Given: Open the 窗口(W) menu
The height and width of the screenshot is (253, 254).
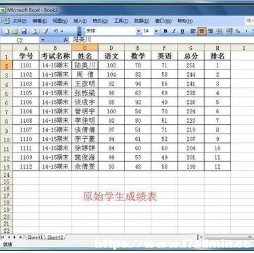Looking at the screenshot, I should (x=163, y=21).
